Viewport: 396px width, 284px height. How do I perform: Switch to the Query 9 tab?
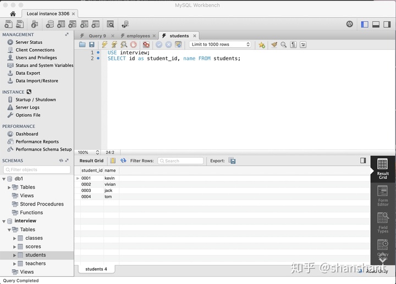coord(97,36)
